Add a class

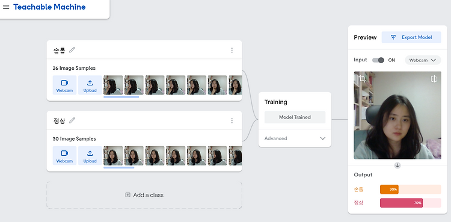pyautogui.click(x=144, y=195)
